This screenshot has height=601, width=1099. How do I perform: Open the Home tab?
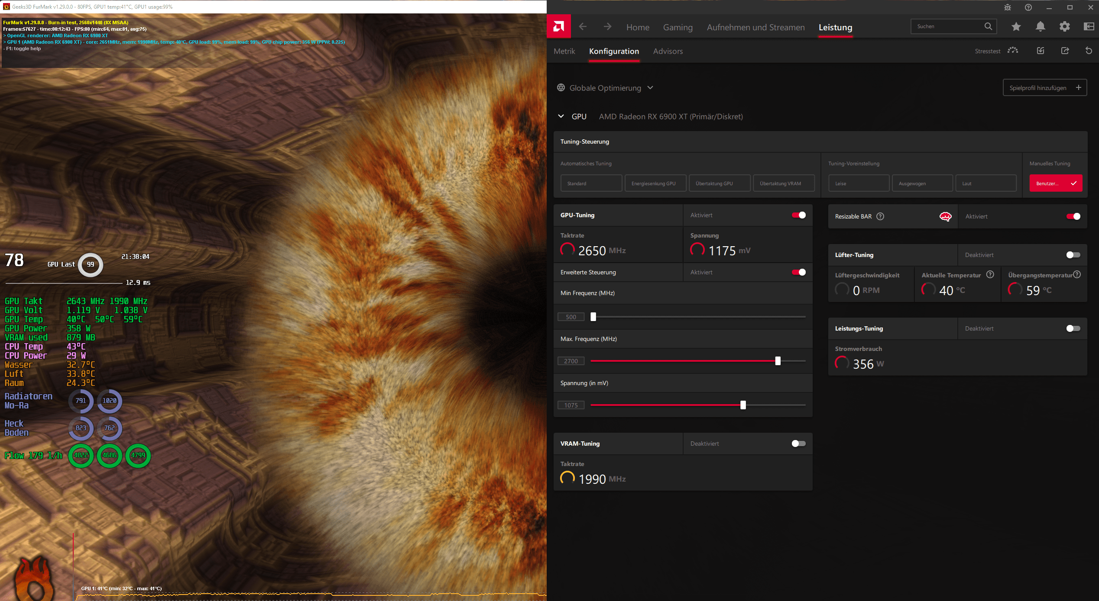coord(638,27)
